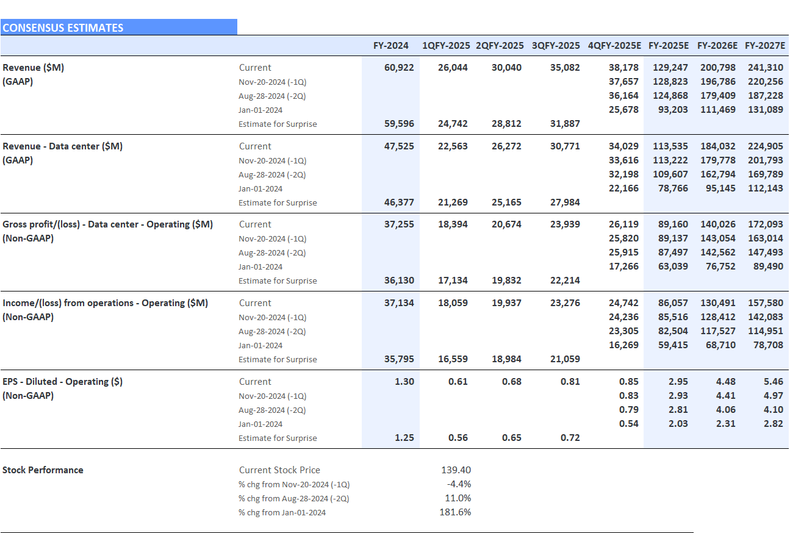
Task: Click the CONSENSUS ESTIMATES title header
Action: (x=63, y=27)
